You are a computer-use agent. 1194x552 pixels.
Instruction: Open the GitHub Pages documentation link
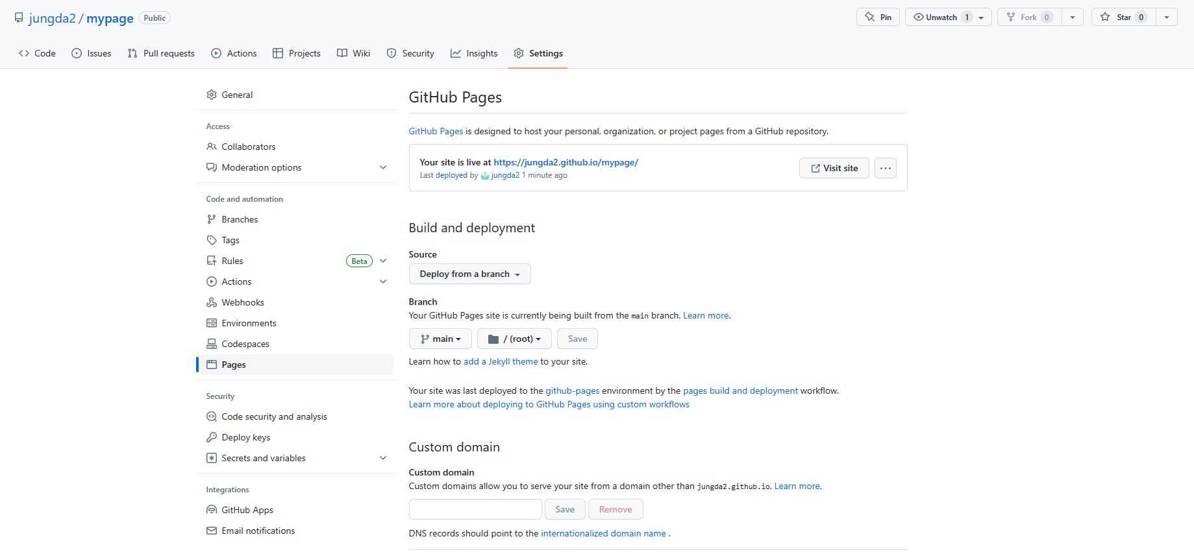pos(436,131)
